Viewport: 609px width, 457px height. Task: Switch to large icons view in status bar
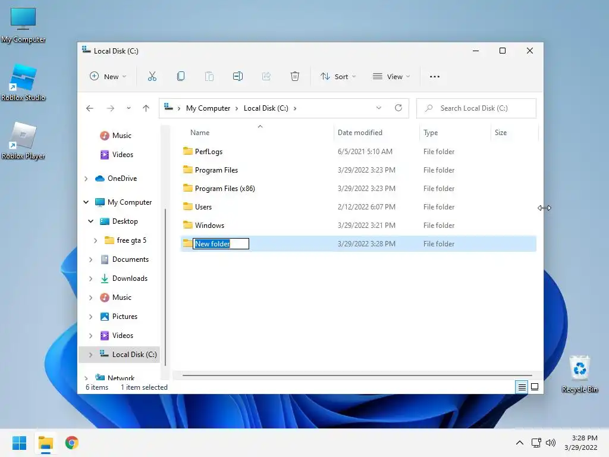coord(535,387)
